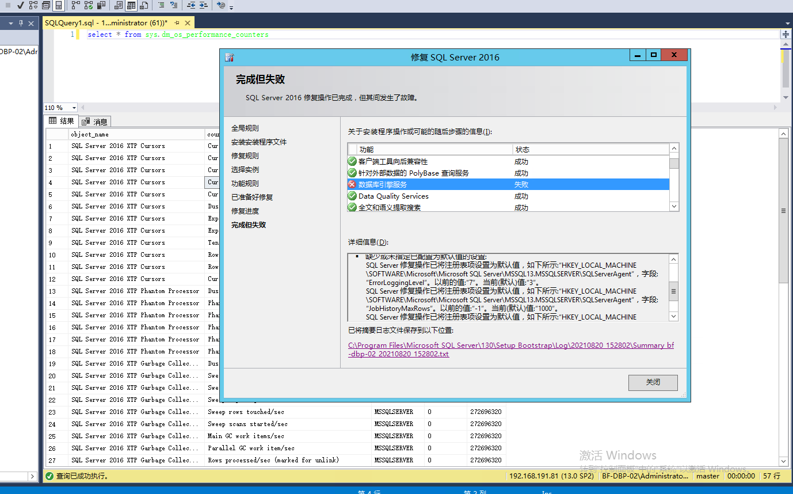Click Specify Values for Template Parameters icon

click(x=221, y=5)
